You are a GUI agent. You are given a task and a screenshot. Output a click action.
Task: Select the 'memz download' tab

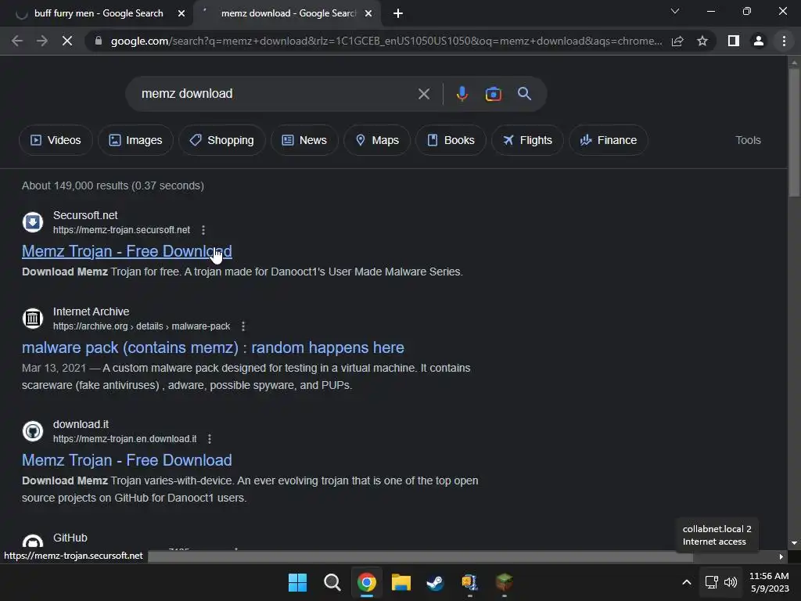click(288, 13)
